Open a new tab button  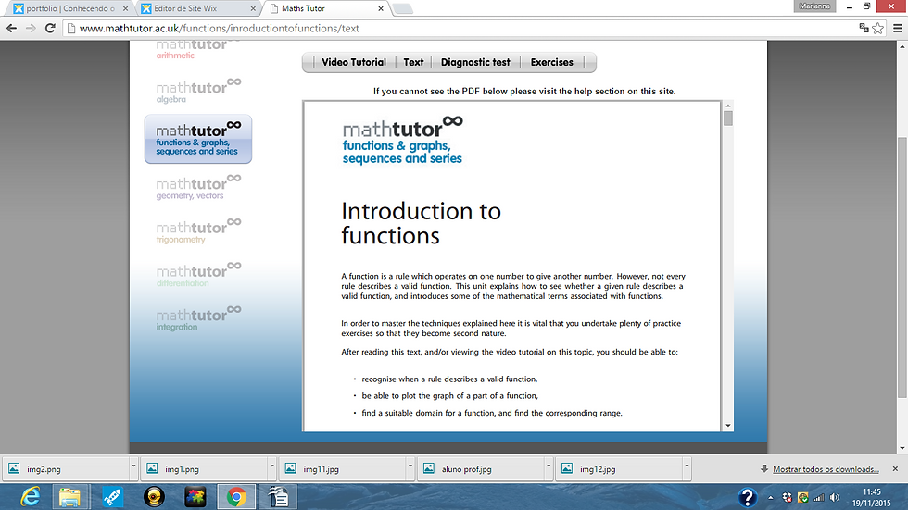coord(402,8)
